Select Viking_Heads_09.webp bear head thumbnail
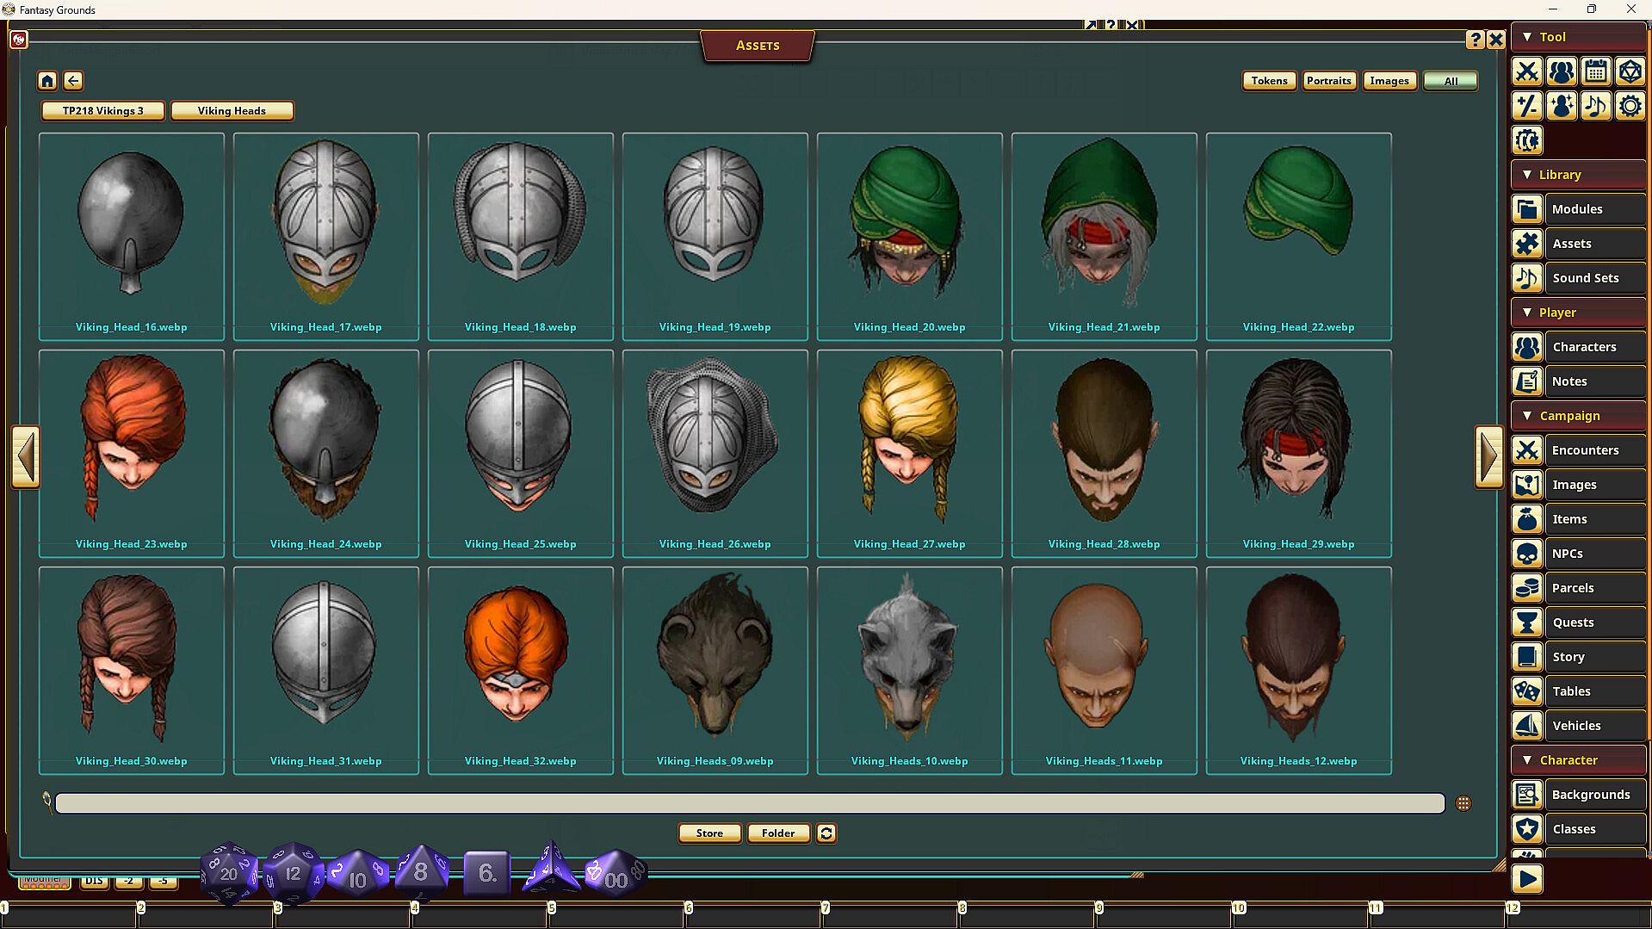Viewport: 1652px width, 929px height. [x=715, y=671]
